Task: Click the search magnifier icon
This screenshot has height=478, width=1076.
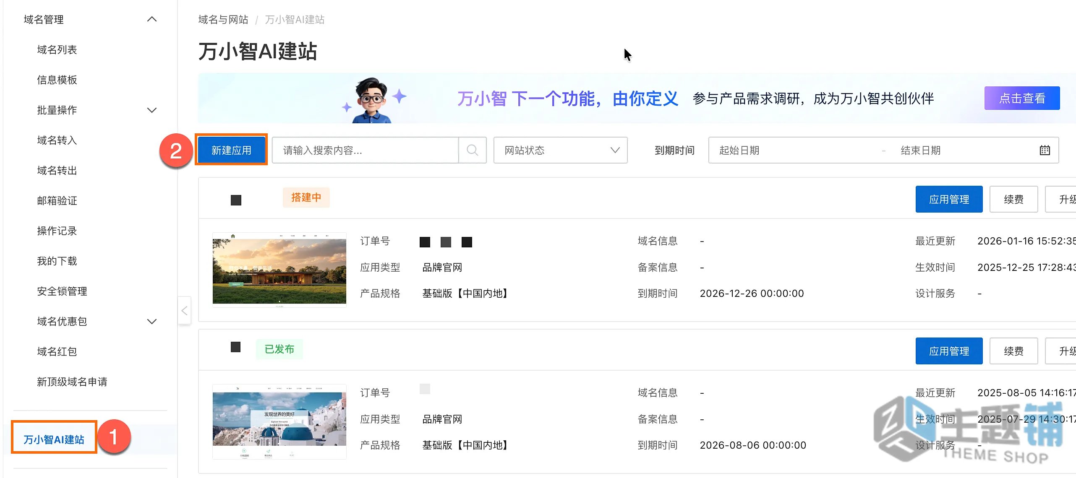Action: click(x=472, y=150)
